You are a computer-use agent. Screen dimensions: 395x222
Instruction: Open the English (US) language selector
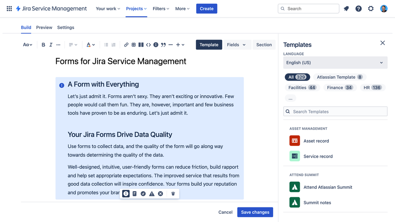(x=335, y=62)
